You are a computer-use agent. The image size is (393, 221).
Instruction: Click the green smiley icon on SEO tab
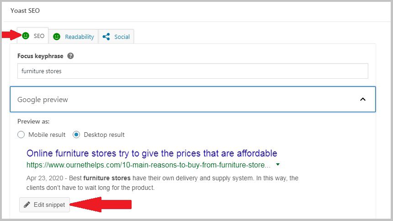[x=26, y=36]
